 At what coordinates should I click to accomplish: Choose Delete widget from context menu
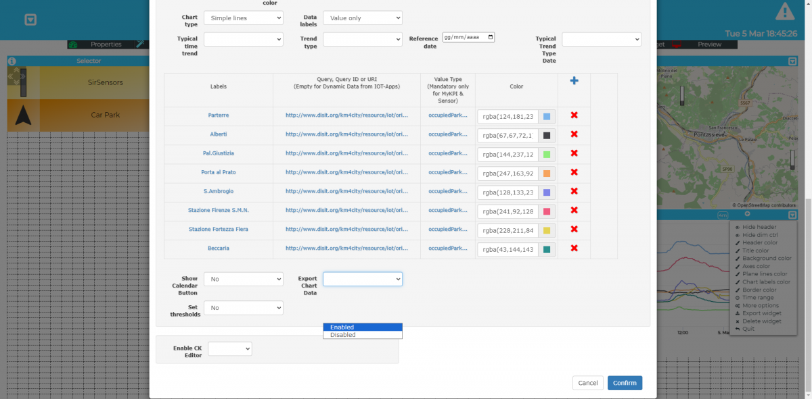coord(761,321)
